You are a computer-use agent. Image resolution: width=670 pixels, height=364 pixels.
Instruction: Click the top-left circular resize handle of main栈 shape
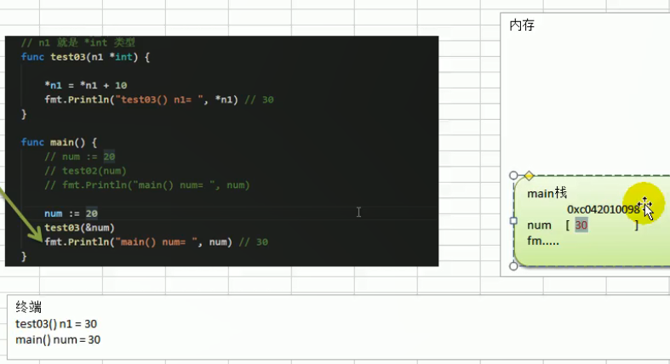click(x=513, y=175)
